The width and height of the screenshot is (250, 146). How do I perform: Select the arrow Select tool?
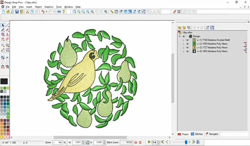click(x=3, y=25)
